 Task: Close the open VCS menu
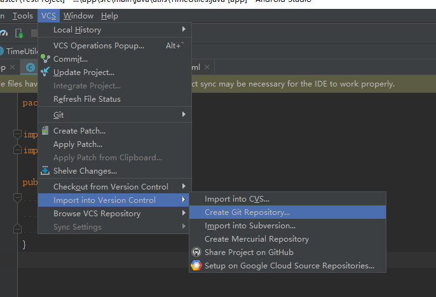[49, 16]
